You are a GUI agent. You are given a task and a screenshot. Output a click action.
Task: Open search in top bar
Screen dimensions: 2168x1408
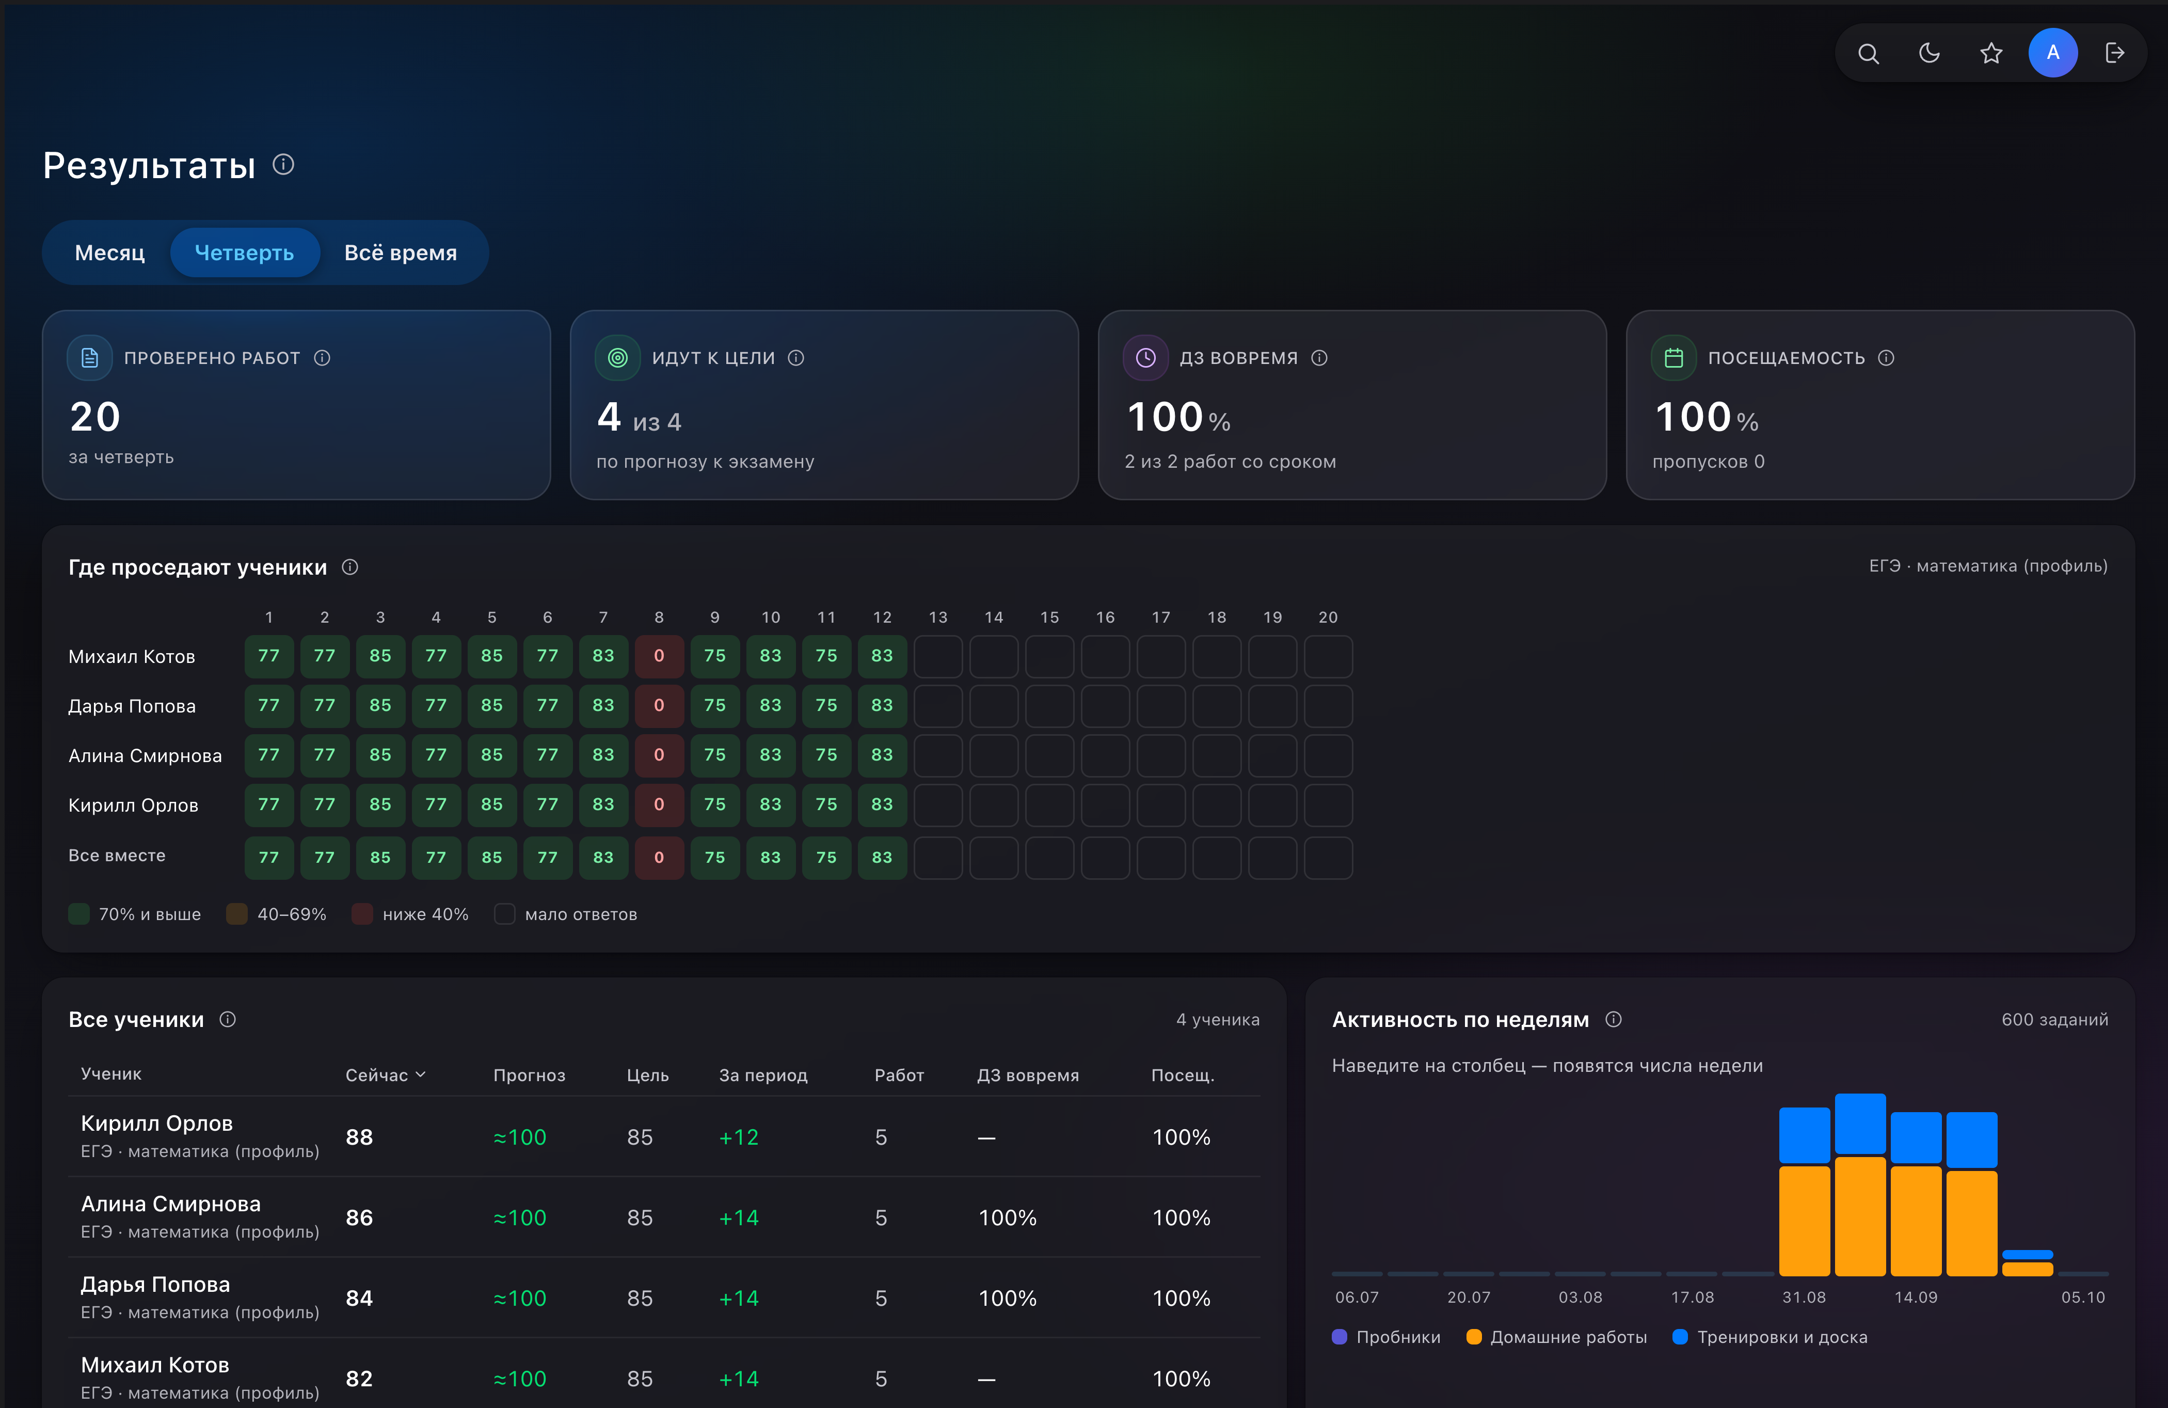[1868, 53]
